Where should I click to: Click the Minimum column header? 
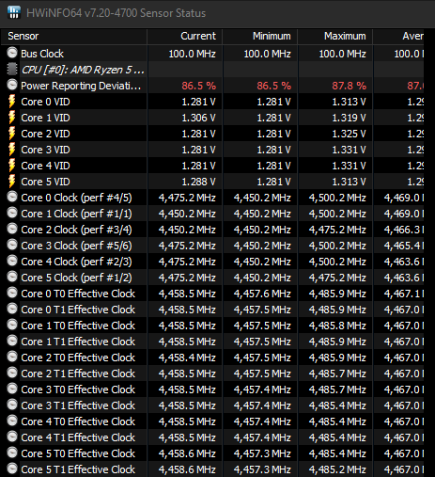coord(260,37)
